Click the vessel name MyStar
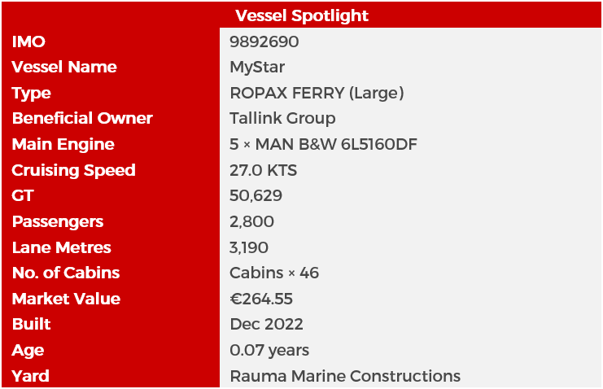 click(257, 67)
